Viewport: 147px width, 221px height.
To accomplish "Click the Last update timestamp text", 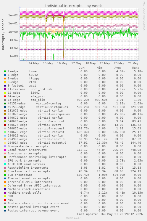I will tap(110, 214).
